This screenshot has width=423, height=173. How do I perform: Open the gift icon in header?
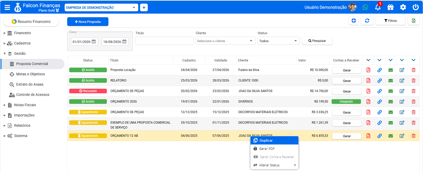point(391,7)
